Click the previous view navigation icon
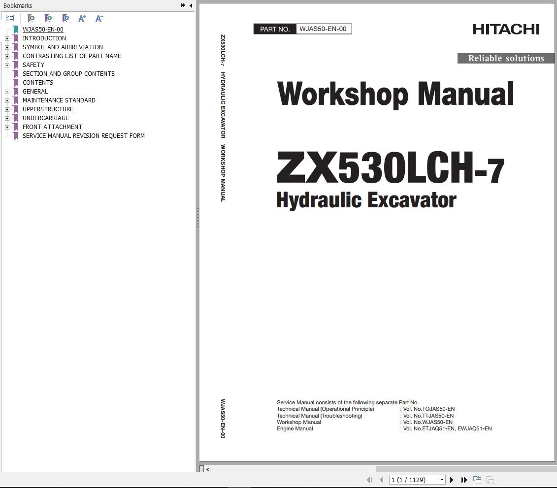 pos(477,480)
